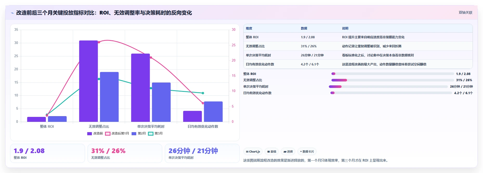
Task: Click the note starting ROI 提升主要来自响应速度
Action: (373, 37)
